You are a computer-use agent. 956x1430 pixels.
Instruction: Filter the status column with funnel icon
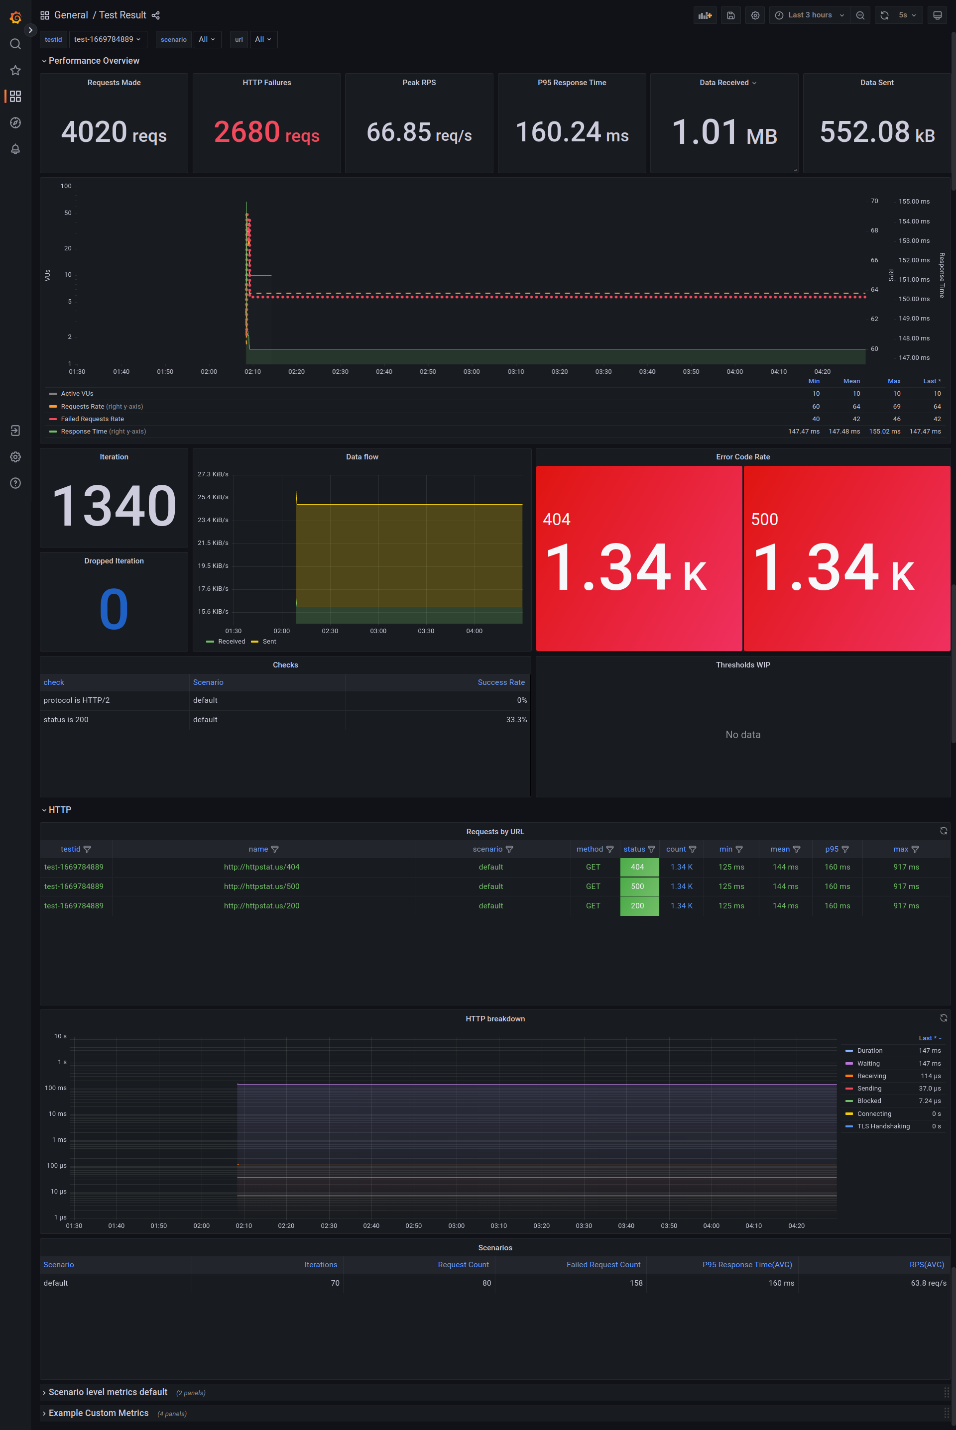coord(652,849)
